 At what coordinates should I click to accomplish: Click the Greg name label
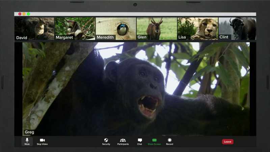[x=29, y=132]
